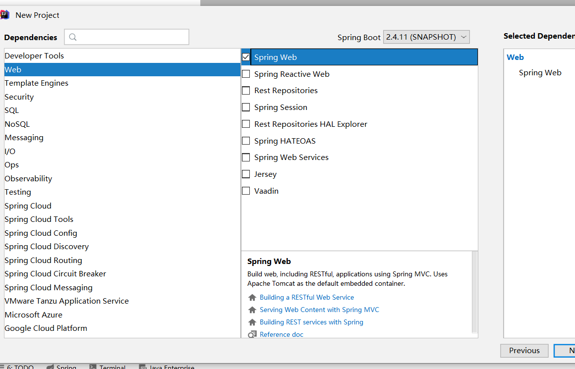575x369 pixels.
Task: Open Serving Web Content with Spring MVC link
Action: [x=319, y=310]
